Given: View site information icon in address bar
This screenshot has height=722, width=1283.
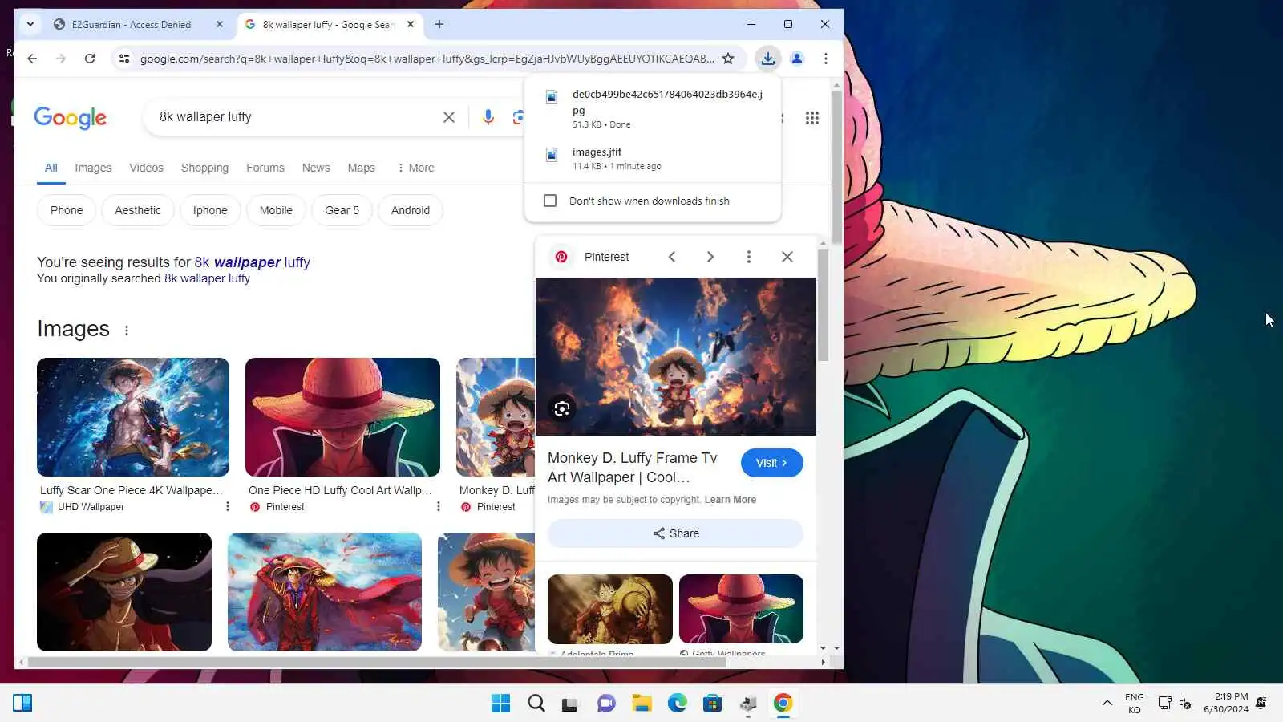Looking at the screenshot, I should pos(123,59).
